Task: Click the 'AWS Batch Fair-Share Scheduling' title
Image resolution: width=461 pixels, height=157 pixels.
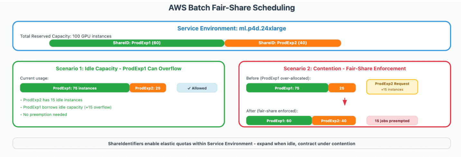Action: (x=231, y=8)
